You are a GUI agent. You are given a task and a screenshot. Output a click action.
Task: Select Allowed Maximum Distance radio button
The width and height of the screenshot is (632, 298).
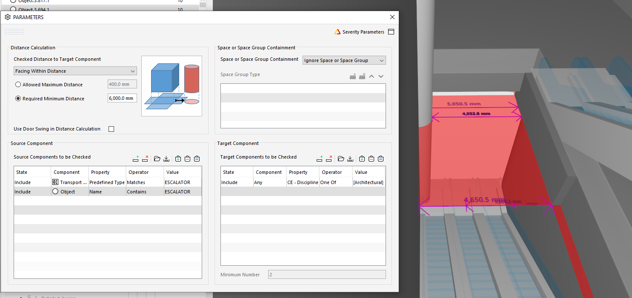pyautogui.click(x=18, y=85)
